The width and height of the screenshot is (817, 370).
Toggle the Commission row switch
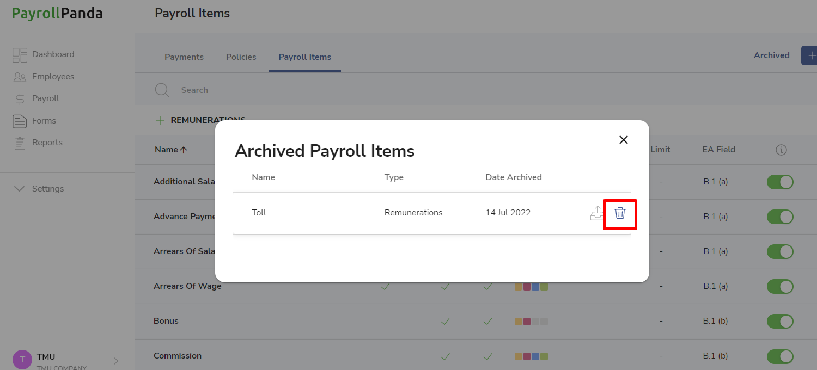780,356
